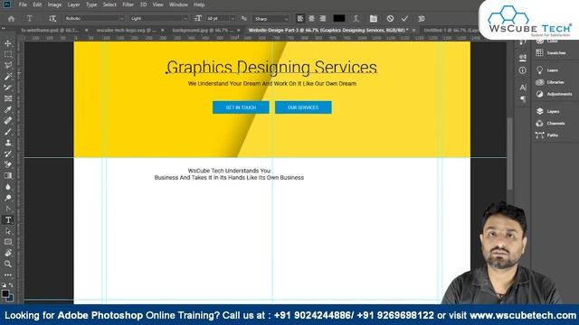Open the Adjustments panel
Viewport: 579px width, 325px height.
553,94
